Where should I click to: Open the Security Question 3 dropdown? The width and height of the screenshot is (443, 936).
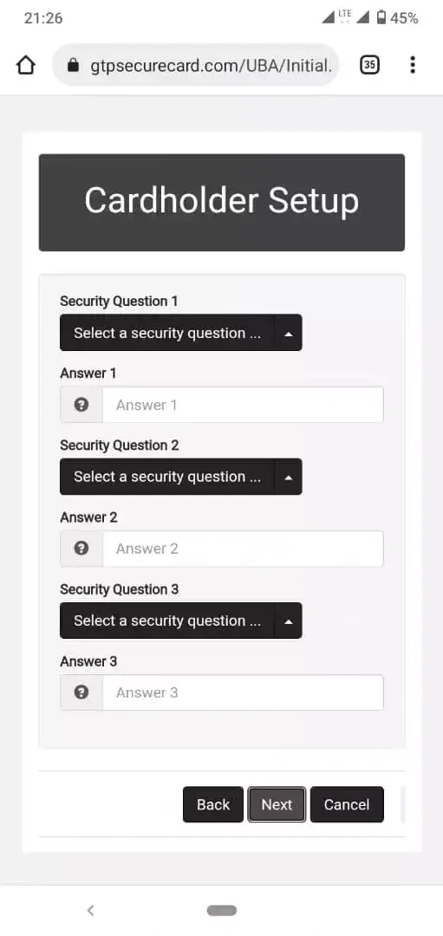(181, 621)
